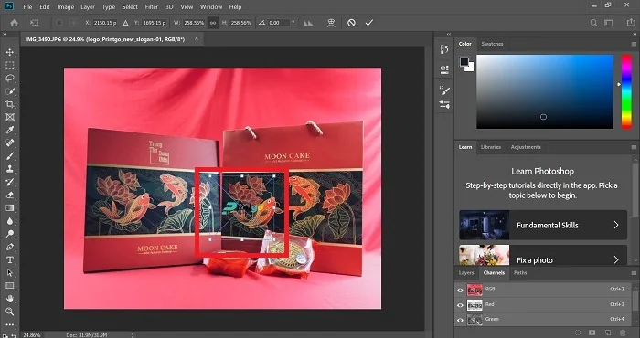
Task: Select the Rectangular Marquee tool
Action: pyautogui.click(x=10, y=65)
